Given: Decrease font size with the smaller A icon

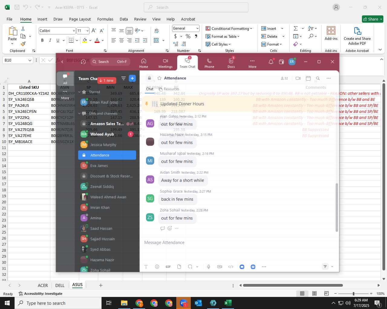Looking at the screenshot, I should point(102,31).
